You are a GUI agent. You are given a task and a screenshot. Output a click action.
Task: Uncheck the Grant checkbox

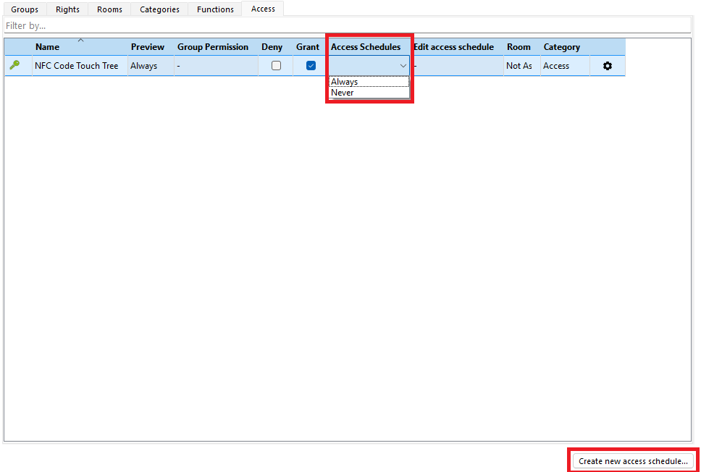pyautogui.click(x=311, y=66)
